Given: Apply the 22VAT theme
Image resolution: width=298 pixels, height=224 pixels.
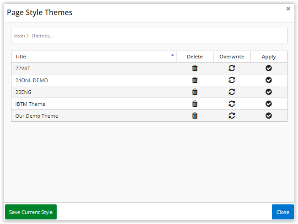Looking at the screenshot, I should pos(269,68).
